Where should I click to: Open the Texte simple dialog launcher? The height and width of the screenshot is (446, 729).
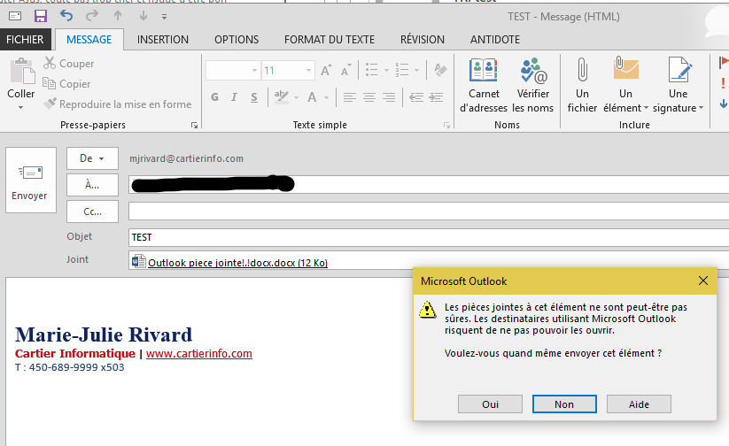(446, 125)
